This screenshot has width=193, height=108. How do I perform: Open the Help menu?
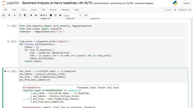[x=76, y=10]
